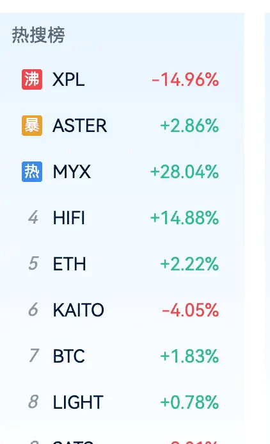Select MYX in the hot search list

click(x=120, y=172)
